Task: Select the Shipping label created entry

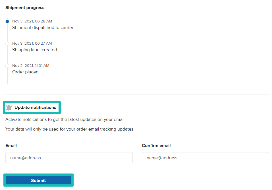Action: click(x=34, y=49)
